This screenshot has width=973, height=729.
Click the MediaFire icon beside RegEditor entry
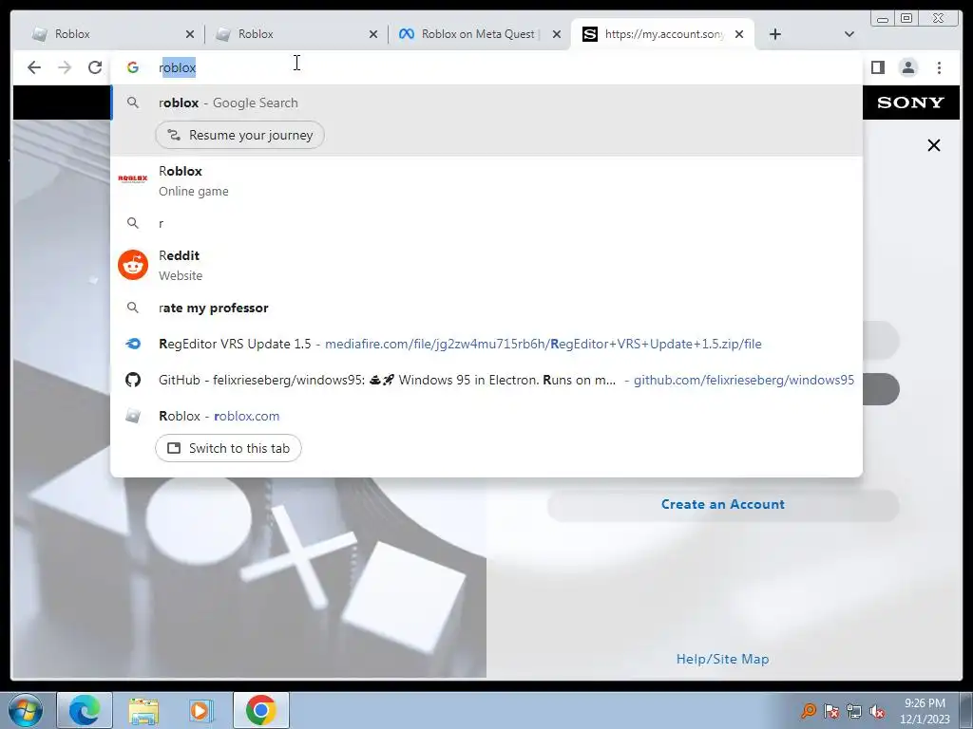(x=133, y=344)
